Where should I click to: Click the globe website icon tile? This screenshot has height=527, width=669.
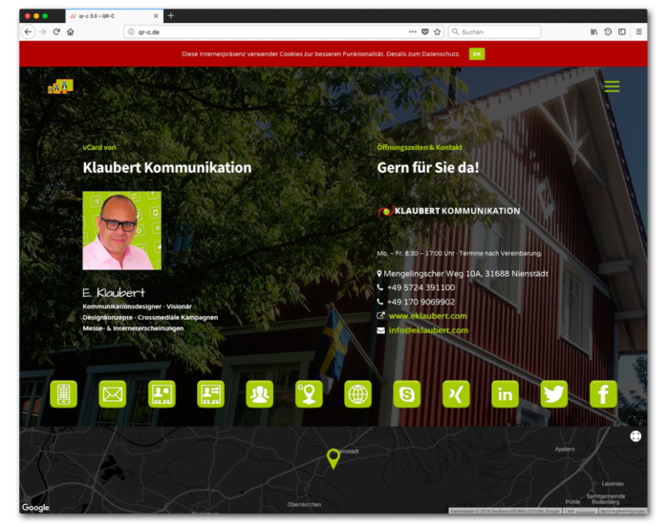click(358, 394)
